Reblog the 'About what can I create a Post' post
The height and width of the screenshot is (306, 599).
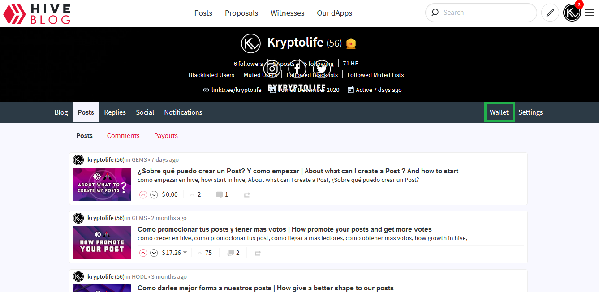coord(247,195)
